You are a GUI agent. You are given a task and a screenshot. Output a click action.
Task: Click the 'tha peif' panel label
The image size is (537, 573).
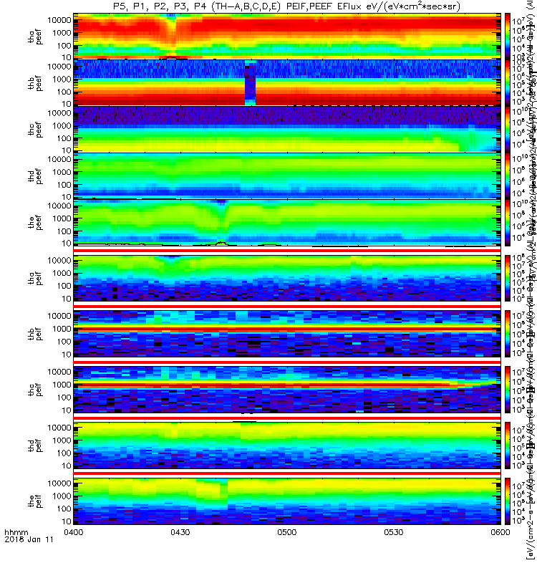[x=34, y=278]
